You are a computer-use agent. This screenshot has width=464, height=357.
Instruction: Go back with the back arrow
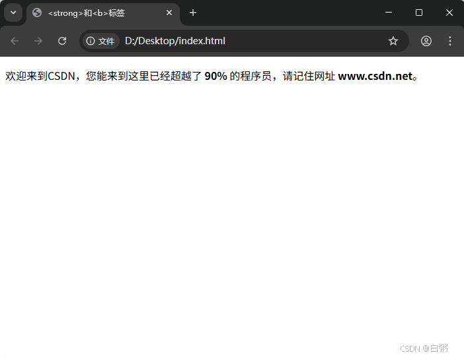pos(15,41)
